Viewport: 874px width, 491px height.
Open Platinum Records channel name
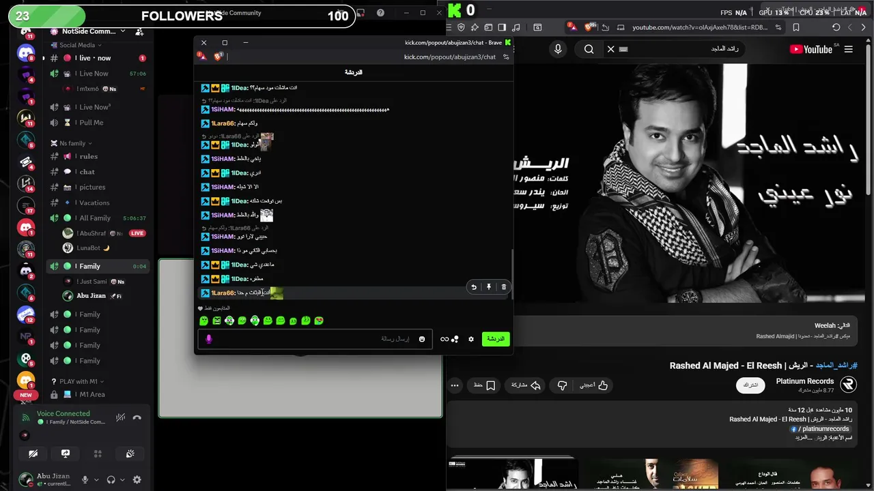point(805,381)
